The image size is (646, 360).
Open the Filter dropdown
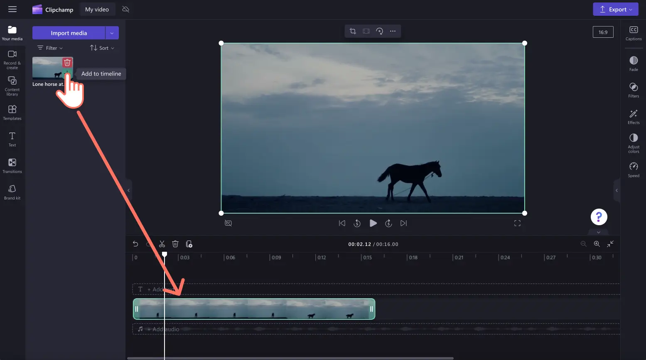click(x=50, y=48)
